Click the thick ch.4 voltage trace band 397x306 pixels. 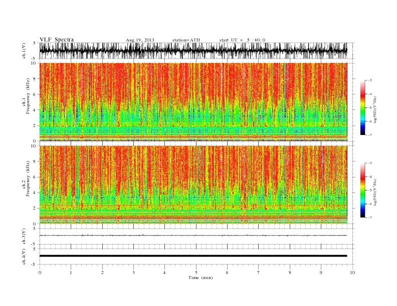[193, 256]
